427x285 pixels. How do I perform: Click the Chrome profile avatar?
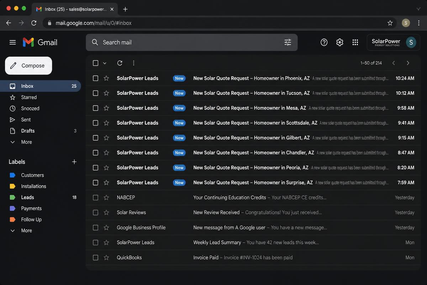pos(406,23)
